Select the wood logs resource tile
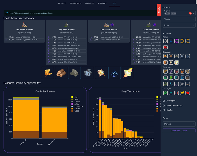Image resolution: width=197 pixels, height=156 pixels. pos(61,73)
